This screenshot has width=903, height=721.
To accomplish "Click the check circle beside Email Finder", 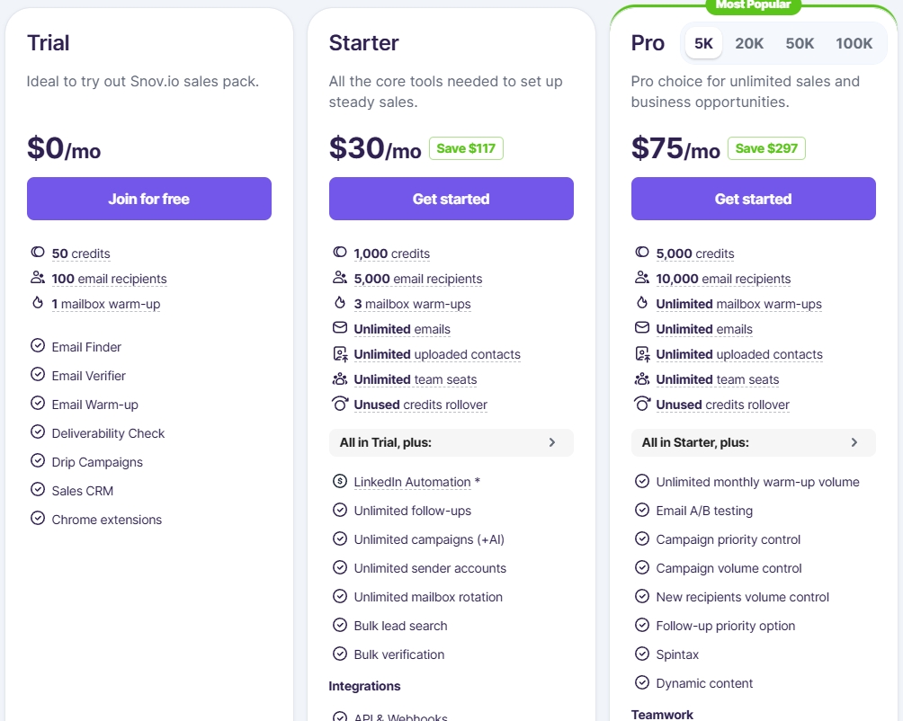I will click(38, 346).
